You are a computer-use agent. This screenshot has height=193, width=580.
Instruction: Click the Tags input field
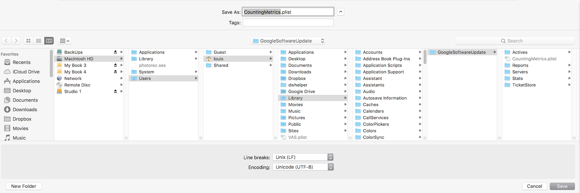coord(288,23)
